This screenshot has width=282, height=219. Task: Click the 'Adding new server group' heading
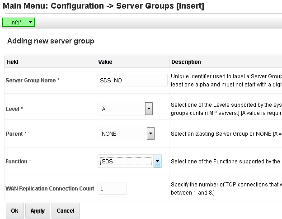click(x=51, y=41)
